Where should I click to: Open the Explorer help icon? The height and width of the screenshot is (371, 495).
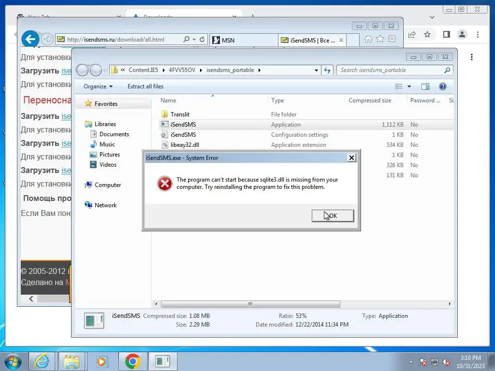pyautogui.click(x=443, y=86)
